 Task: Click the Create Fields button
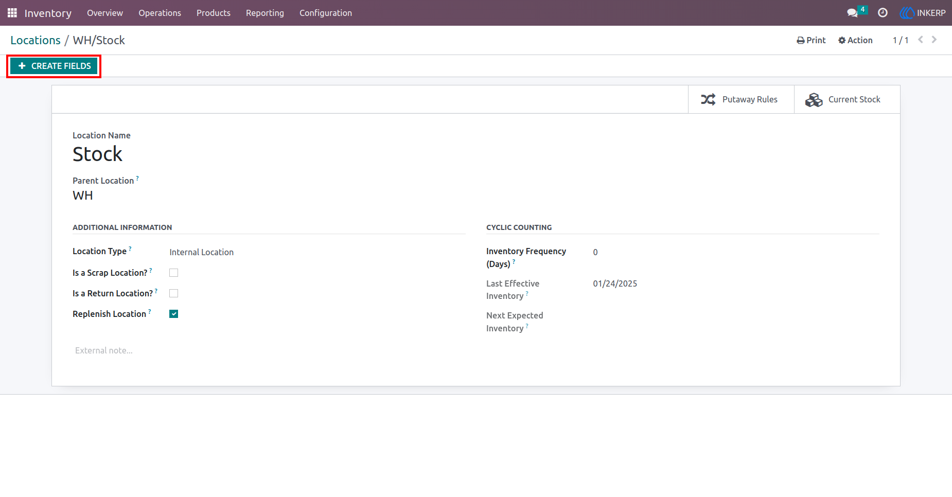tap(54, 66)
